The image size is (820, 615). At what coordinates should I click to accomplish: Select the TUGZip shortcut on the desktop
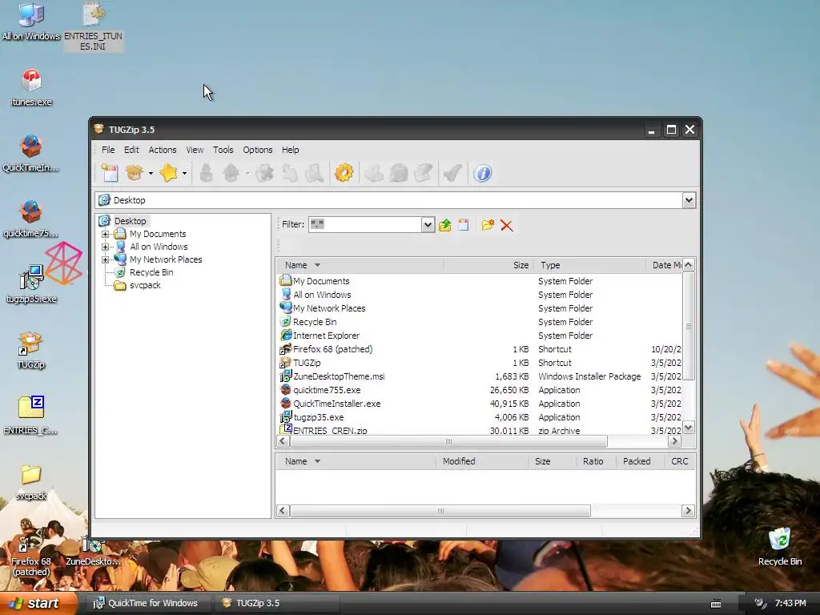point(31,351)
